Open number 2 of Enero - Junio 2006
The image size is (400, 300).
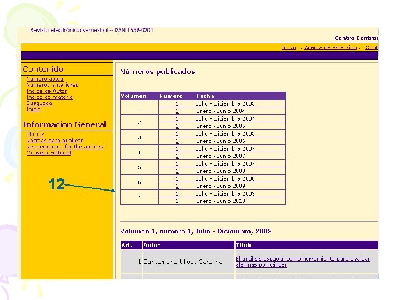(177, 141)
